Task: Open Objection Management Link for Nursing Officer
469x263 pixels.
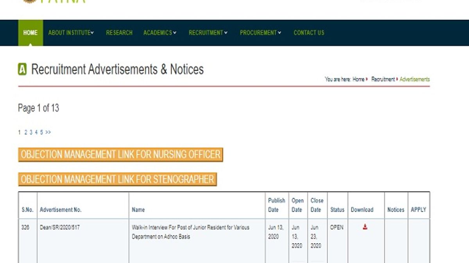Action: 120,155
